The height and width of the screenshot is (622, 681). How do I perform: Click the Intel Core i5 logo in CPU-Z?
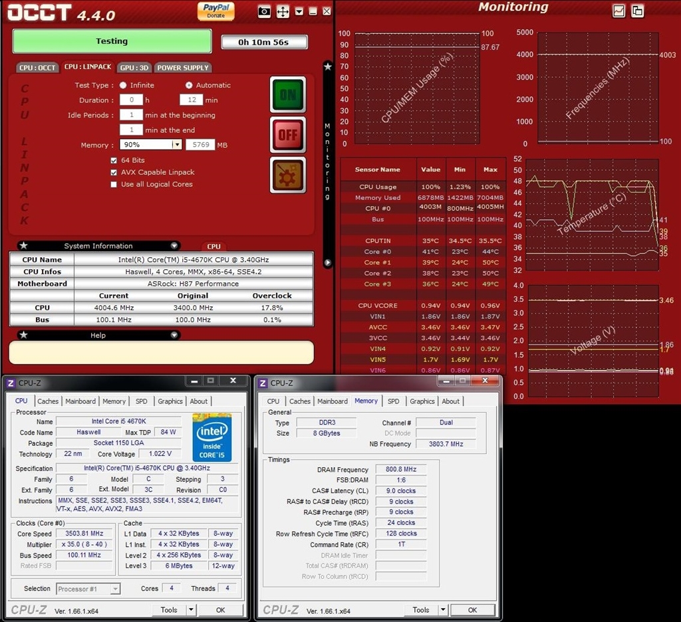coord(212,437)
